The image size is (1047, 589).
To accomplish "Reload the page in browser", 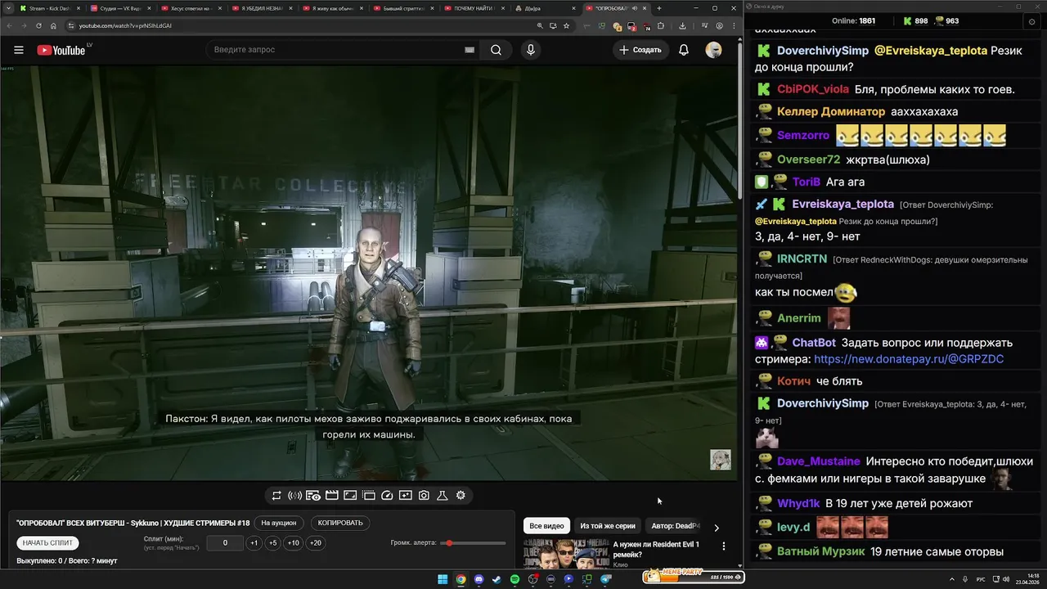I will tap(38, 26).
